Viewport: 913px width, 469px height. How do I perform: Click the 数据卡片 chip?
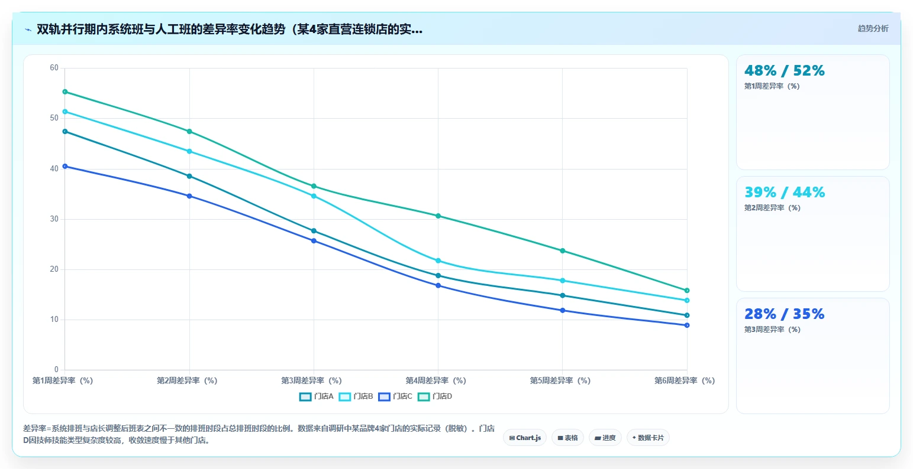(x=648, y=438)
